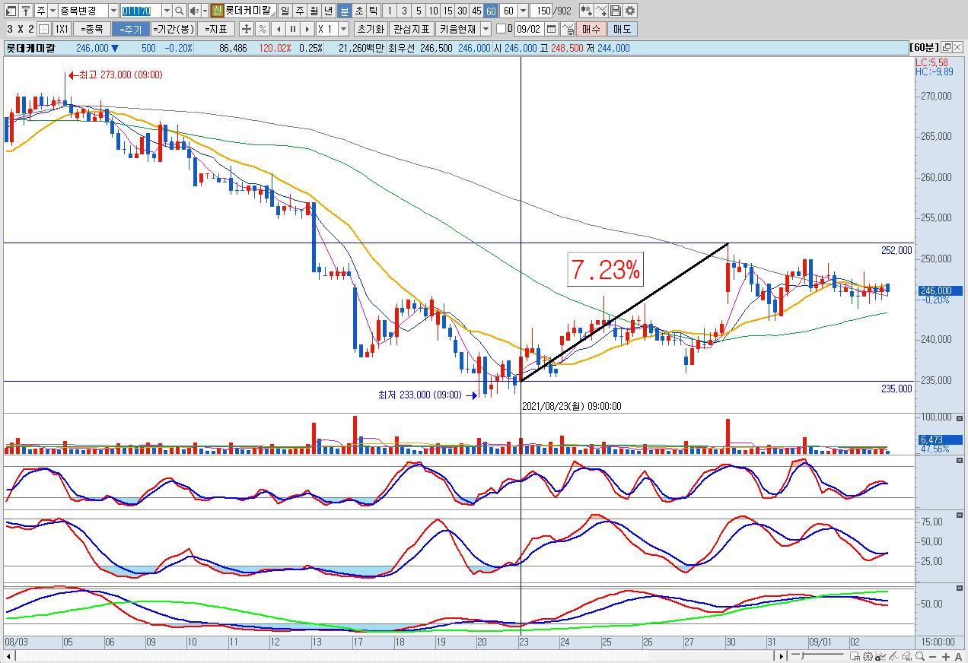Expand the dropdown next to speaker icon
The height and width of the screenshot is (663, 968).
[205, 11]
